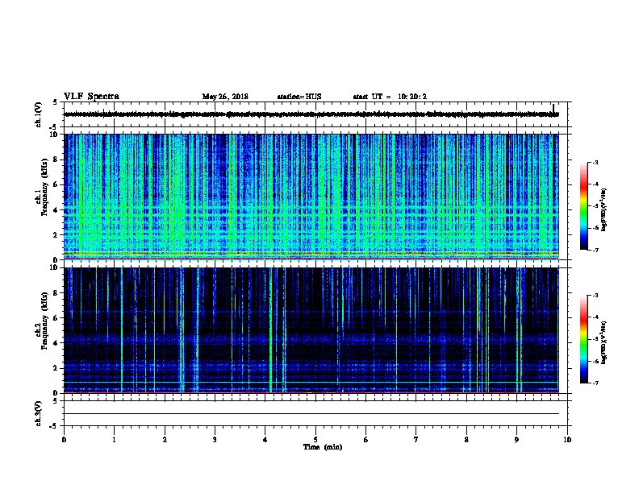This screenshot has height=493, width=639.
Task: Click time-axis tick label '5'
Action: (x=315, y=440)
